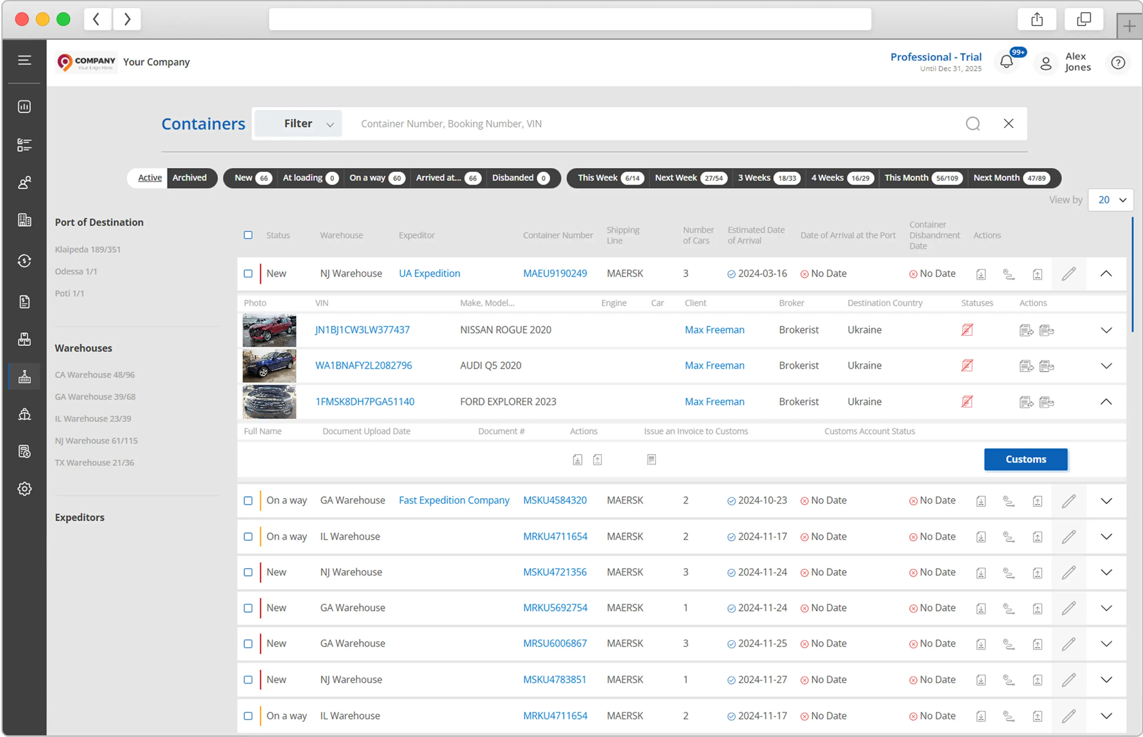Open the Fast Expedition Company link
This screenshot has width=1143, height=737.
pyautogui.click(x=454, y=500)
